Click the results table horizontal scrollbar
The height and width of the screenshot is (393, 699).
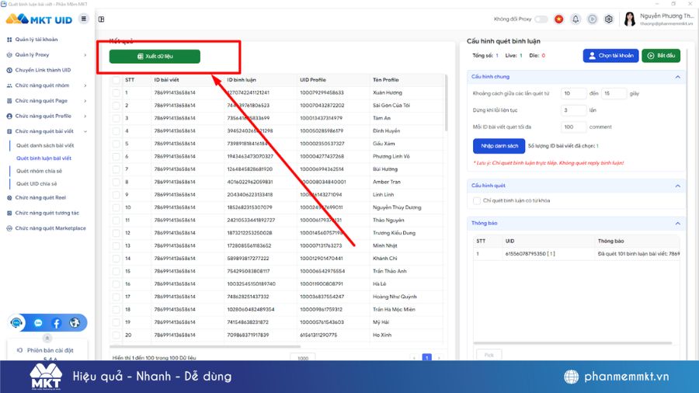[x=205, y=346]
